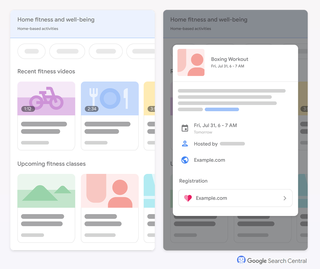Select the second filter chip pill
Viewport: 320px width, 269px height.
[x=67, y=51]
